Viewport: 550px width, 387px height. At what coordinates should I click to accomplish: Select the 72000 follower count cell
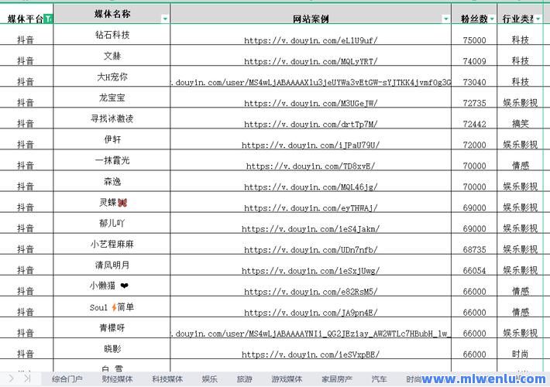click(474, 145)
